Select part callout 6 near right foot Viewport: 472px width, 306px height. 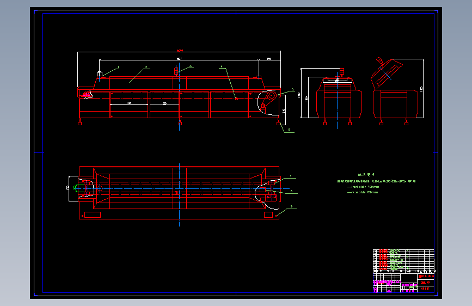coord(289,130)
